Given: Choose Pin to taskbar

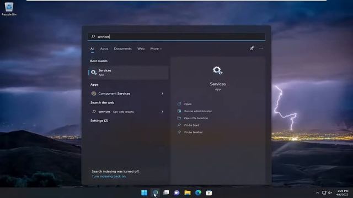Looking at the screenshot, I should pyautogui.click(x=194, y=132).
